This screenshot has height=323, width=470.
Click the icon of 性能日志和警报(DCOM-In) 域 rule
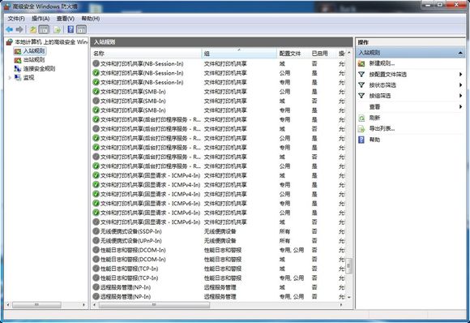click(96, 260)
